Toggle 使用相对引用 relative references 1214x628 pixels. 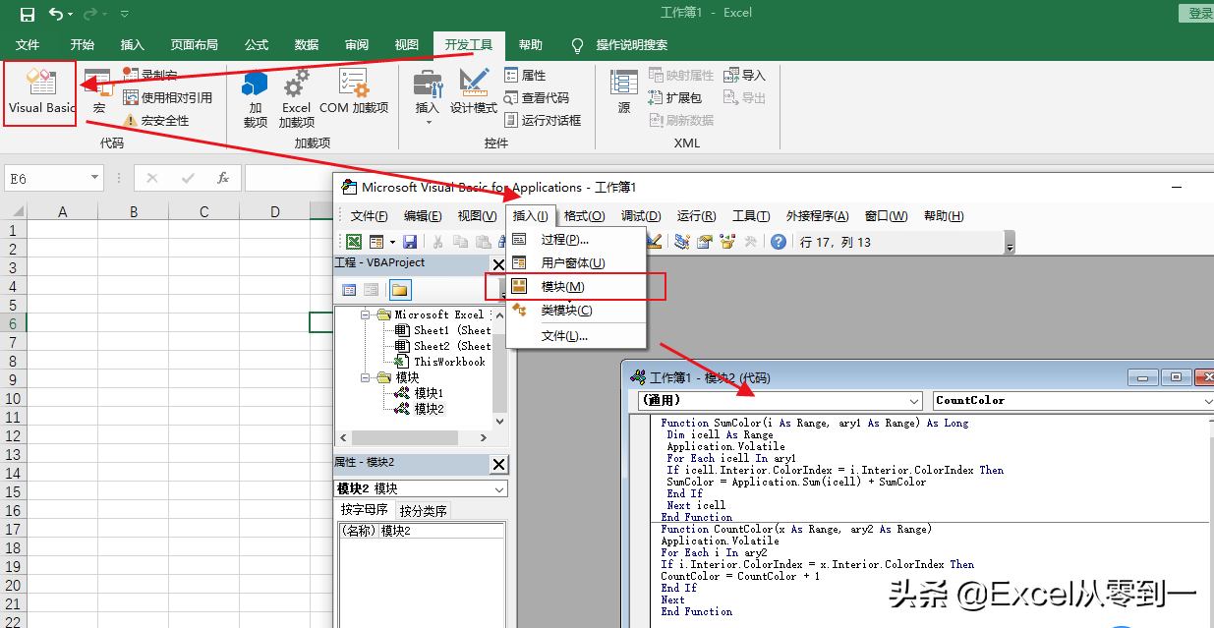[167, 97]
